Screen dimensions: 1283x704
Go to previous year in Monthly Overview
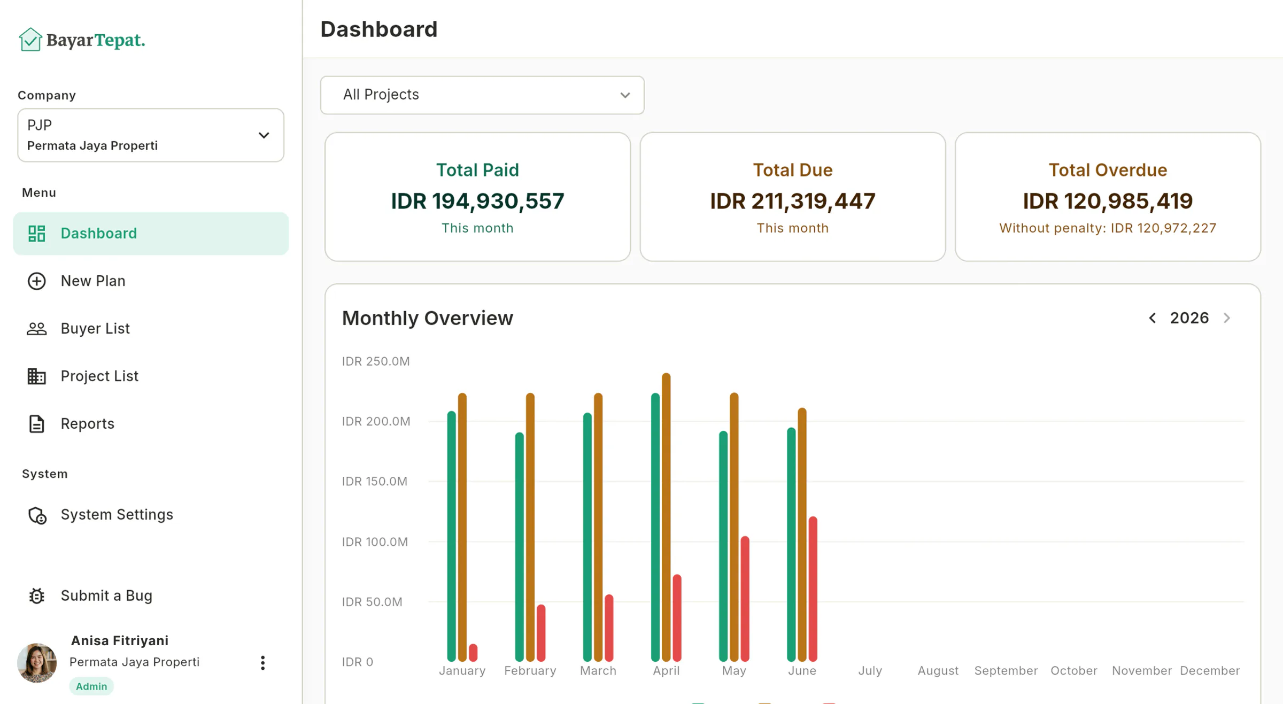[1153, 318]
